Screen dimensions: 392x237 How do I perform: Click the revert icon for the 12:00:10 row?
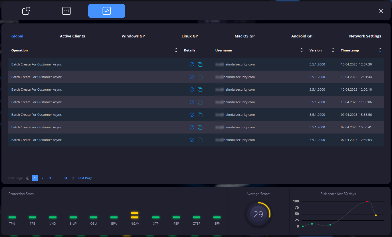(x=192, y=89)
